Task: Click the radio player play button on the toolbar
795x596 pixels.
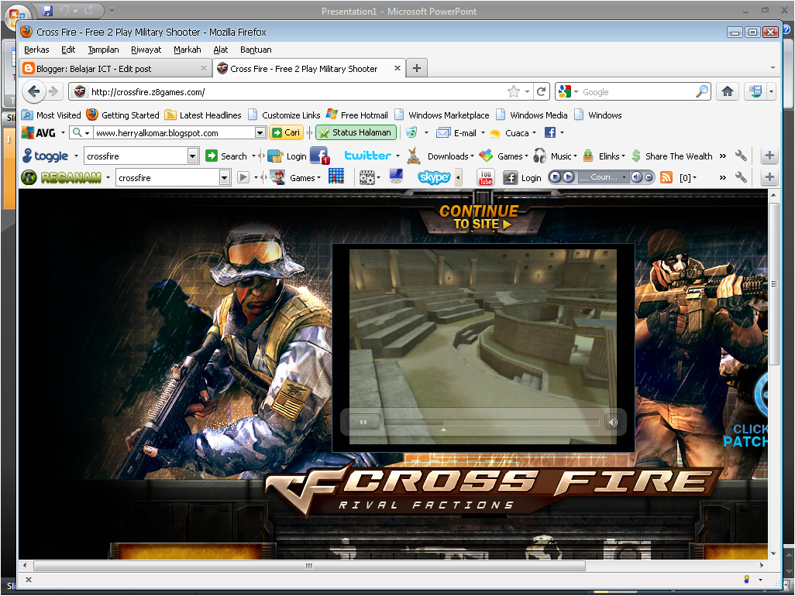Action: point(569,177)
